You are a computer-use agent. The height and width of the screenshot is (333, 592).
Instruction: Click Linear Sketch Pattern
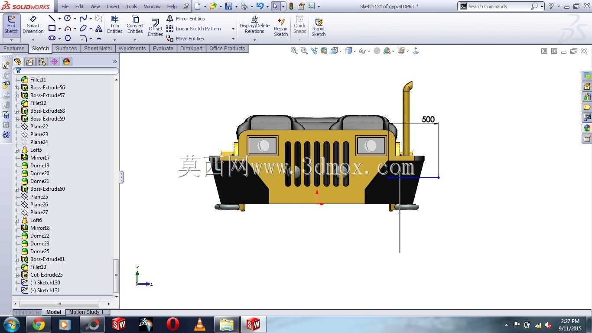(x=194, y=29)
